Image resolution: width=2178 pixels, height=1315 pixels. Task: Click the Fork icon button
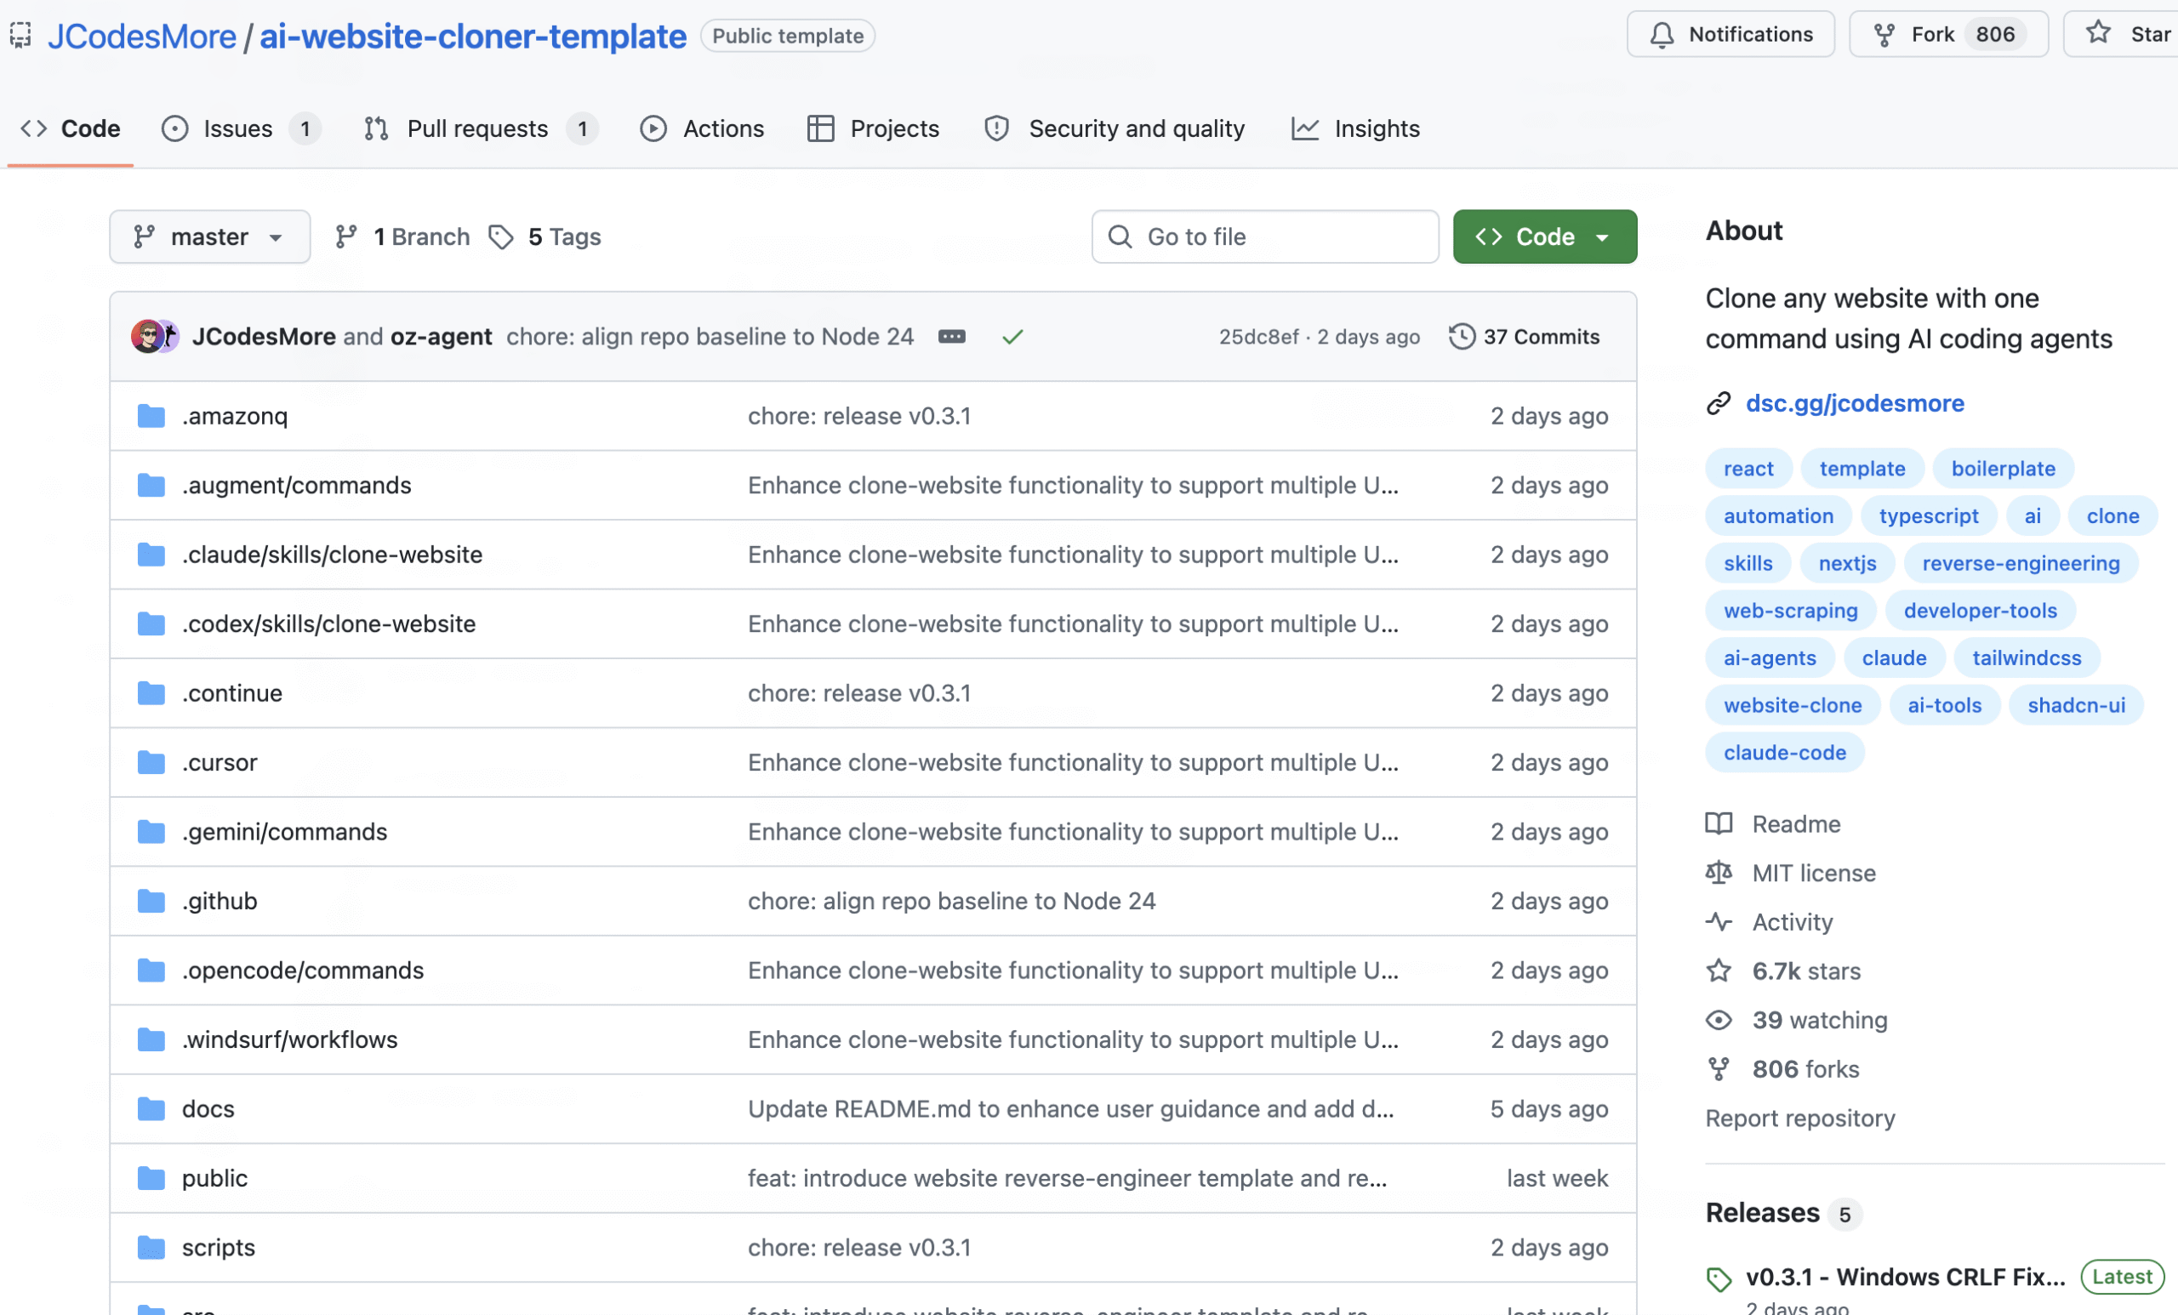point(1884,35)
